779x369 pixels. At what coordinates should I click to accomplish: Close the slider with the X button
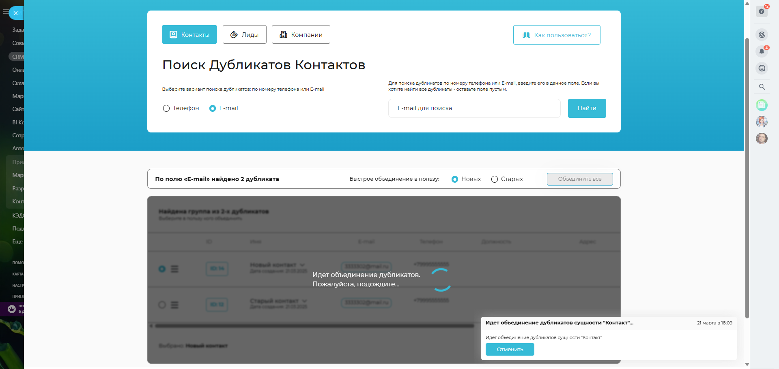point(15,13)
